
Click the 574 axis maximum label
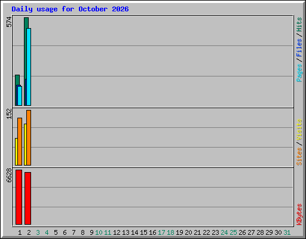click(9, 22)
